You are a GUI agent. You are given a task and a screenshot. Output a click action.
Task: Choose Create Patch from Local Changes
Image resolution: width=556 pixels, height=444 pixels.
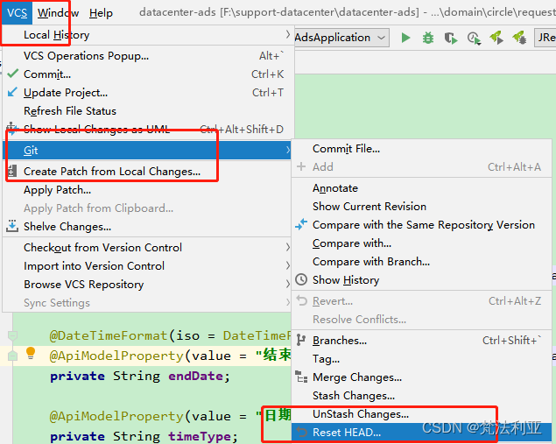pyautogui.click(x=146, y=172)
